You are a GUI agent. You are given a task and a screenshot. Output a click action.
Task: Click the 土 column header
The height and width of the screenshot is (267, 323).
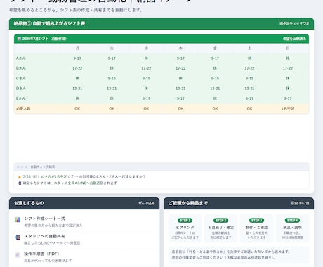(249, 48)
